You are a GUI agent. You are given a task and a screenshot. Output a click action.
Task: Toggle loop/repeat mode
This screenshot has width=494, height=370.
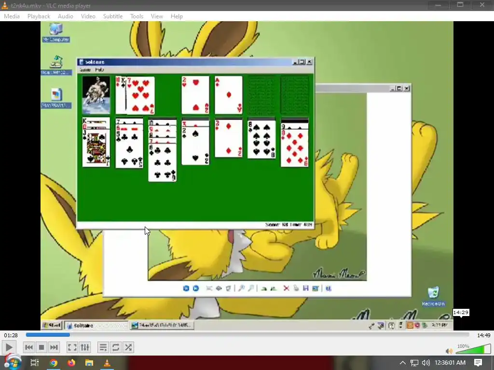(116, 347)
